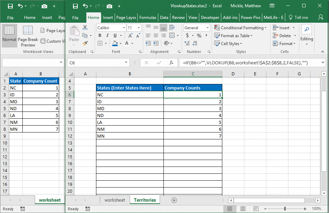The height and width of the screenshot is (213, 329).
Task: Click the camera icon in front window's quick access toolbar
Action: click(x=109, y=6)
